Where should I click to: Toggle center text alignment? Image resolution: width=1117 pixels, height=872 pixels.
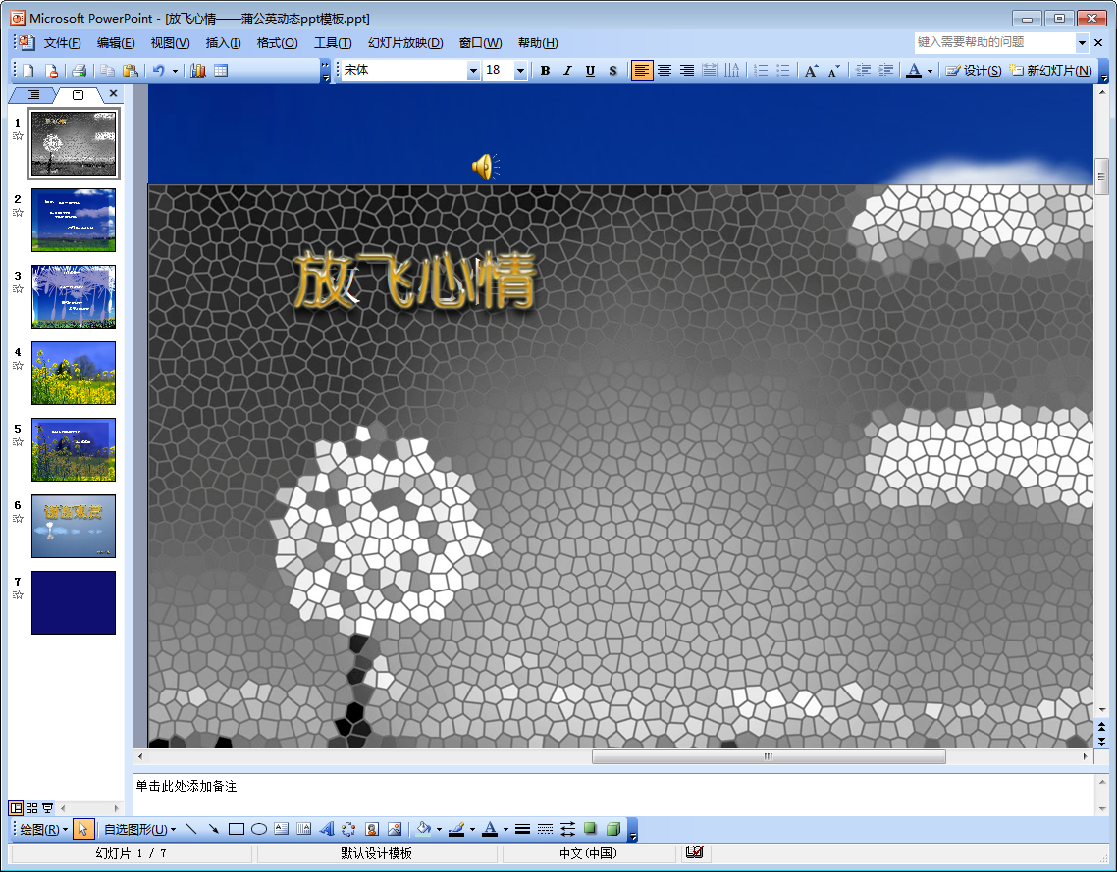coord(665,71)
